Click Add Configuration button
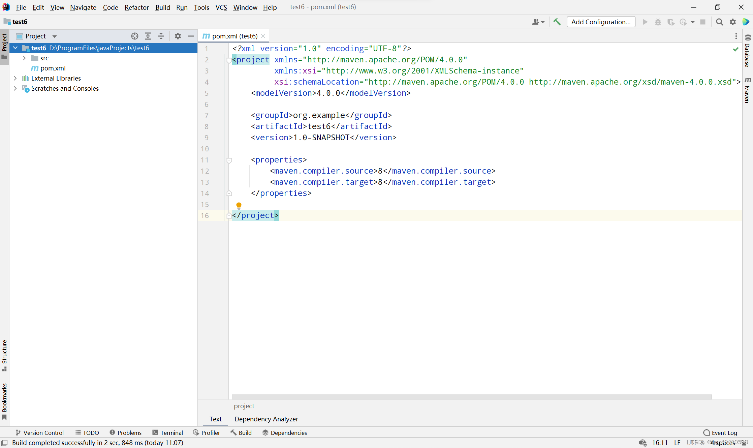 pyautogui.click(x=601, y=22)
